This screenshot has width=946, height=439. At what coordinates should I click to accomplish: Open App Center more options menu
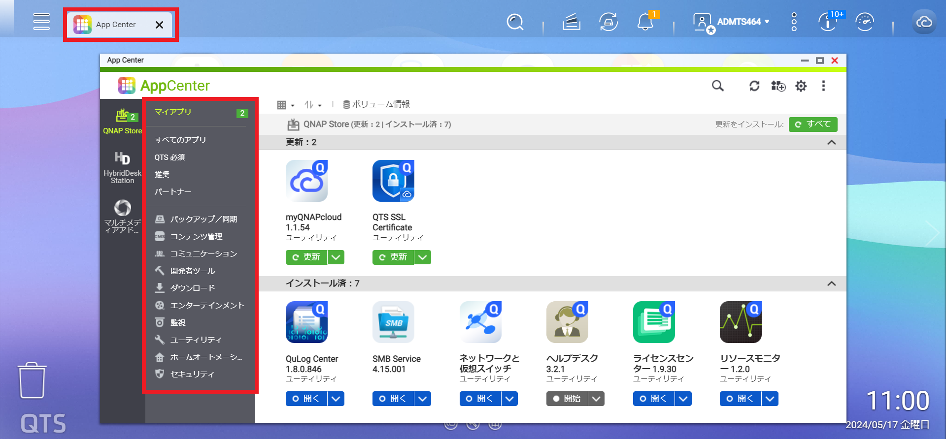pos(823,86)
